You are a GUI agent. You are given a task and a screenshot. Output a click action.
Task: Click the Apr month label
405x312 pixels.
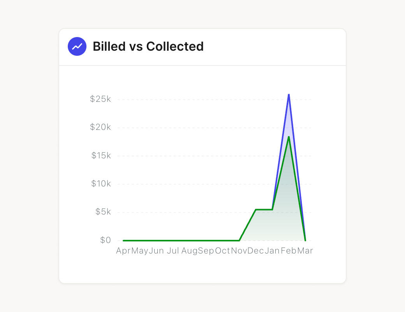123,251
